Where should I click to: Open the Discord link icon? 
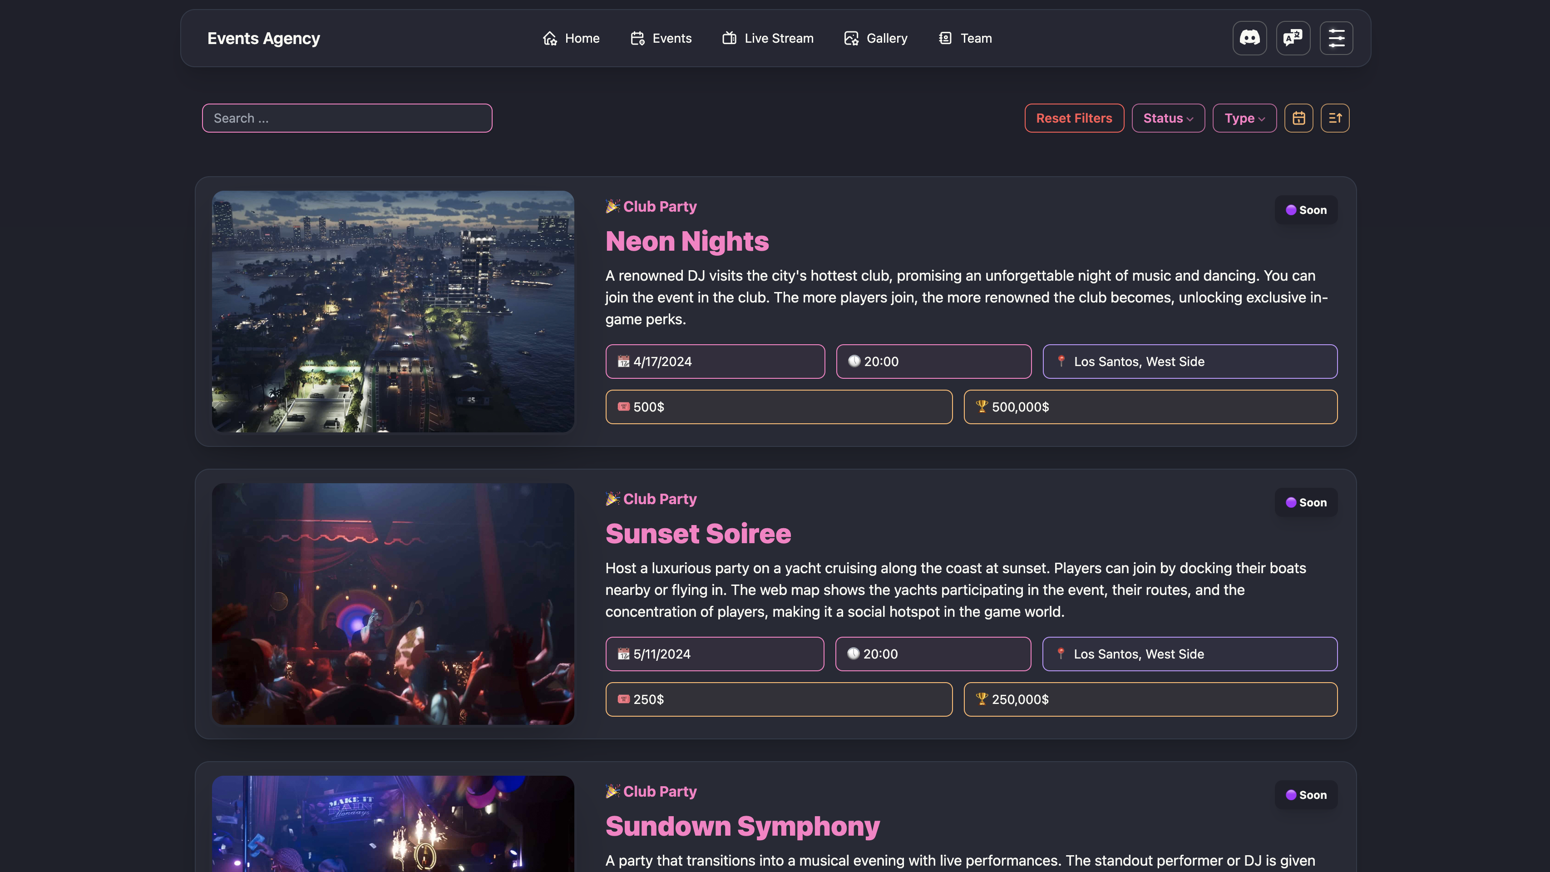1249,38
